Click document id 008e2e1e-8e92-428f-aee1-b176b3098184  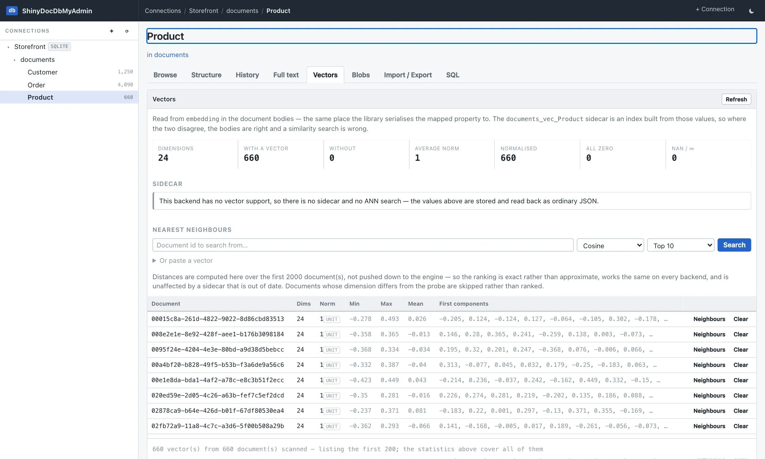pos(218,334)
